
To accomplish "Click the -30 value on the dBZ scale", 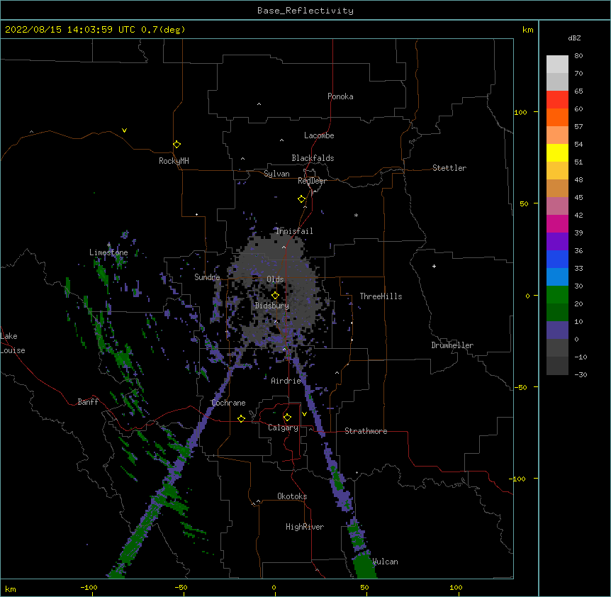I will (581, 374).
